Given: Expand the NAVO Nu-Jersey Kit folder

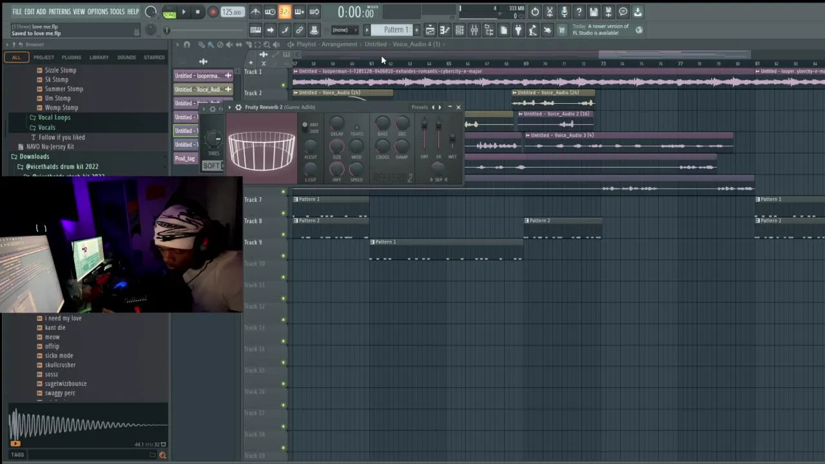Looking at the screenshot, I should coord(50,146).
